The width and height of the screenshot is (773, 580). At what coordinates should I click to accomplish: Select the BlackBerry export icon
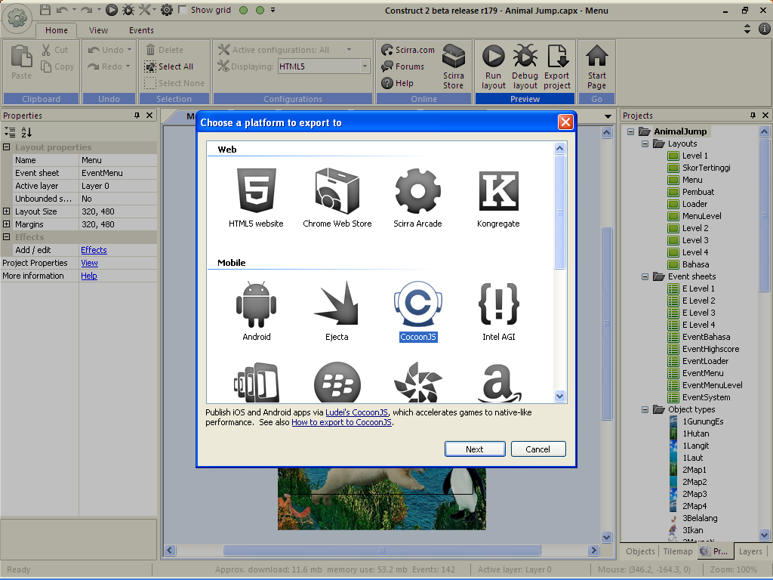pyautogui.click(x=337, y=383)
